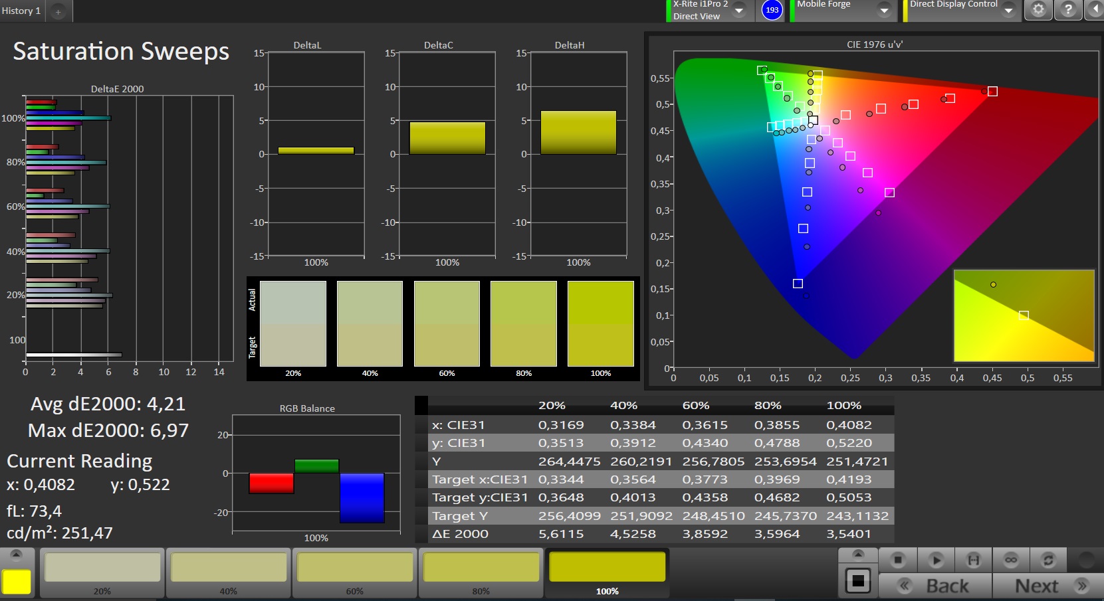Viewport: 1104px width, 601px height.
Task: Click the white 100 bar in DeltaE chart
Action: coord(74,355)
